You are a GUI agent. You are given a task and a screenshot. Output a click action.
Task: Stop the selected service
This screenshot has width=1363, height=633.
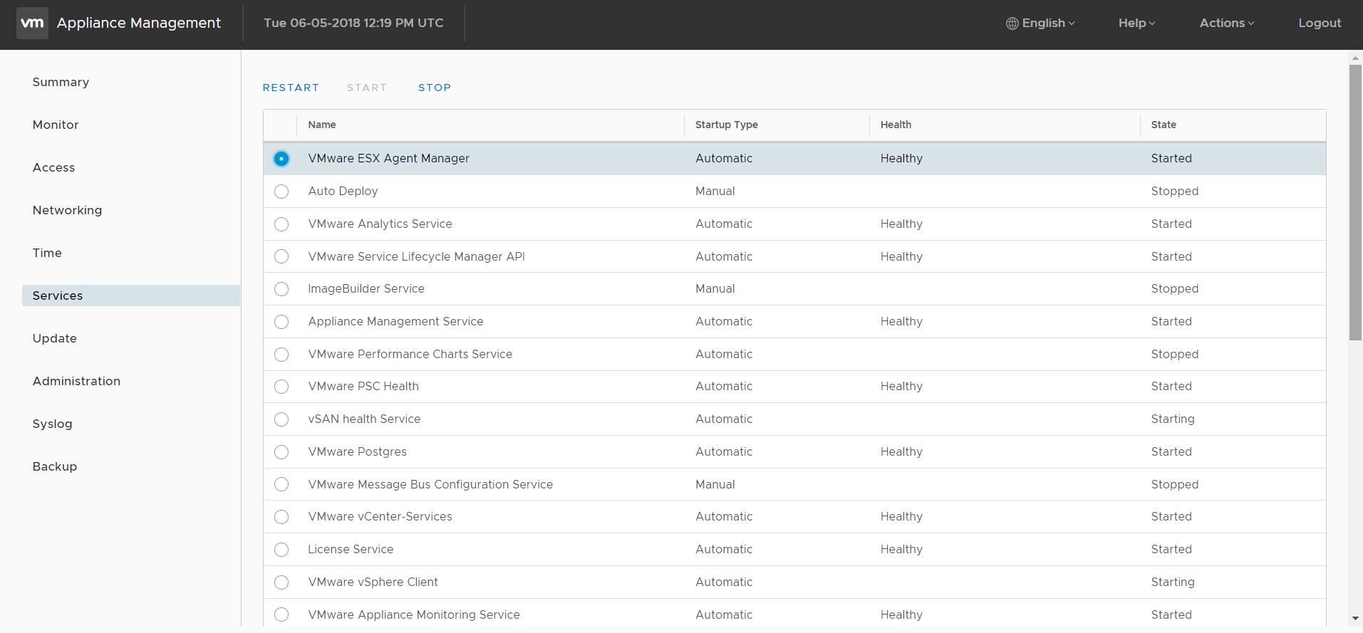(x=435, y=88)
